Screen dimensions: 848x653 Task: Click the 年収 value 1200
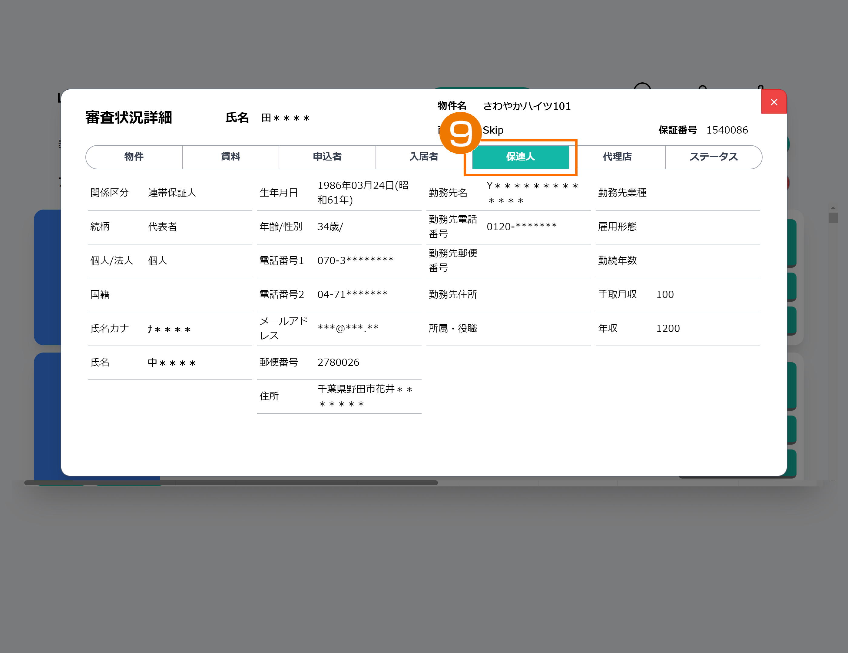pyautogui.click(x=668, y=328)
